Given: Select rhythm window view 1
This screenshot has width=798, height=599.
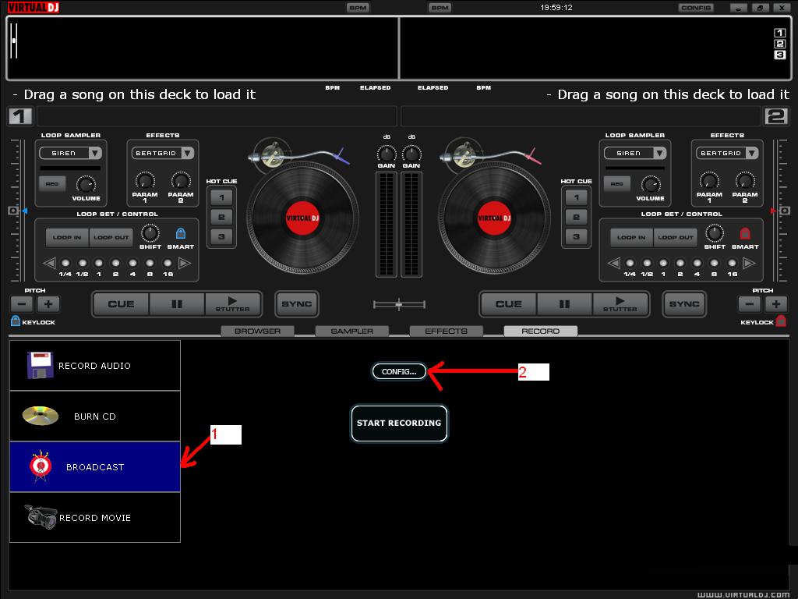Looking at the screenshot, I should pos(779,33).
